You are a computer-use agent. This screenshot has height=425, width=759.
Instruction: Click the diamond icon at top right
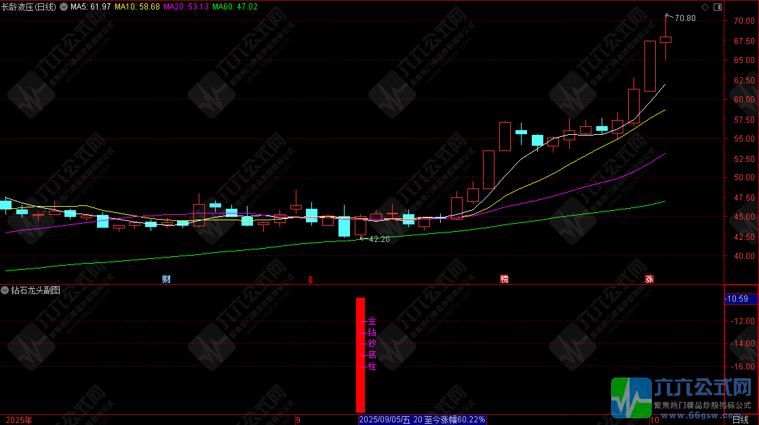704,7
